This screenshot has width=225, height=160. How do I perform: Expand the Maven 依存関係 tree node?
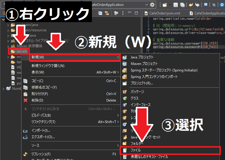pyautogui.click(x=8, y=46)
